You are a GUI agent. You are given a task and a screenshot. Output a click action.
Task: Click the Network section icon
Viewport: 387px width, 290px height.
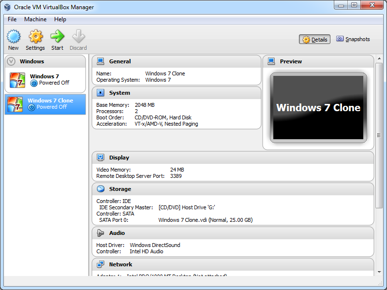101,264
